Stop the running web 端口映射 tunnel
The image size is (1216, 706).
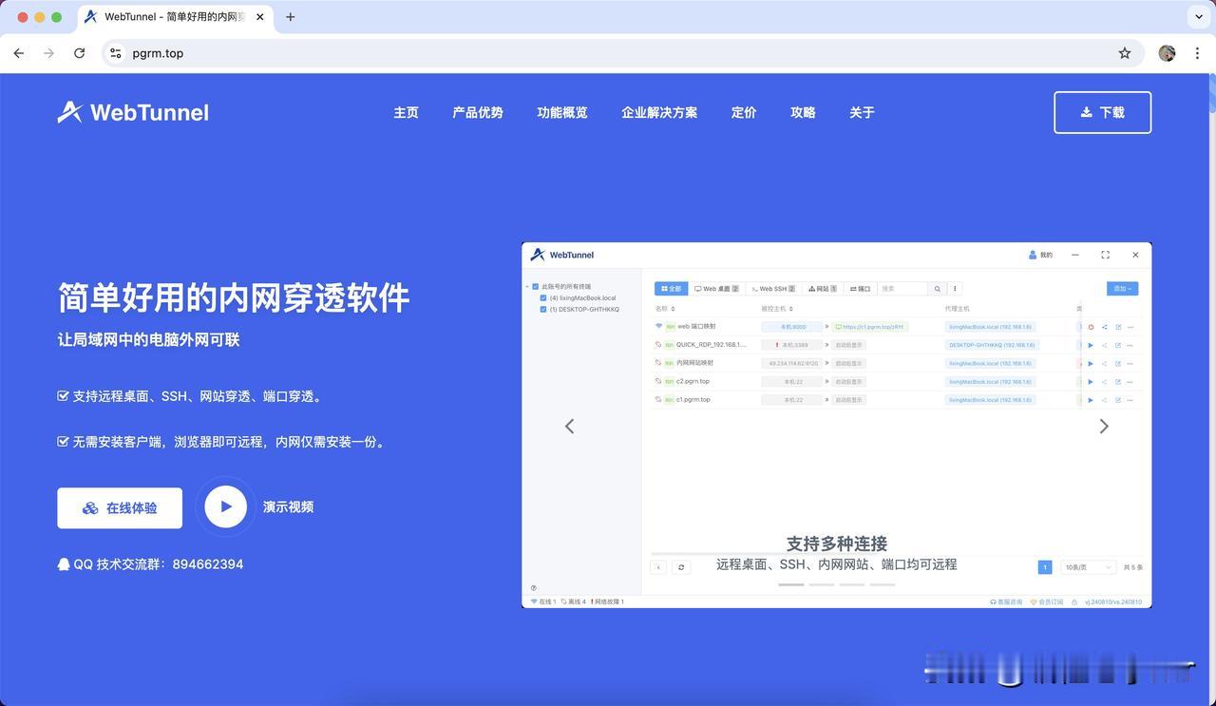pyautogui.click(x=1091, y=326)
